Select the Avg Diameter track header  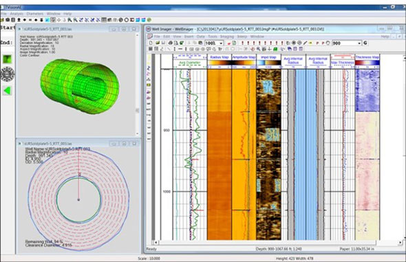point(190,63)
